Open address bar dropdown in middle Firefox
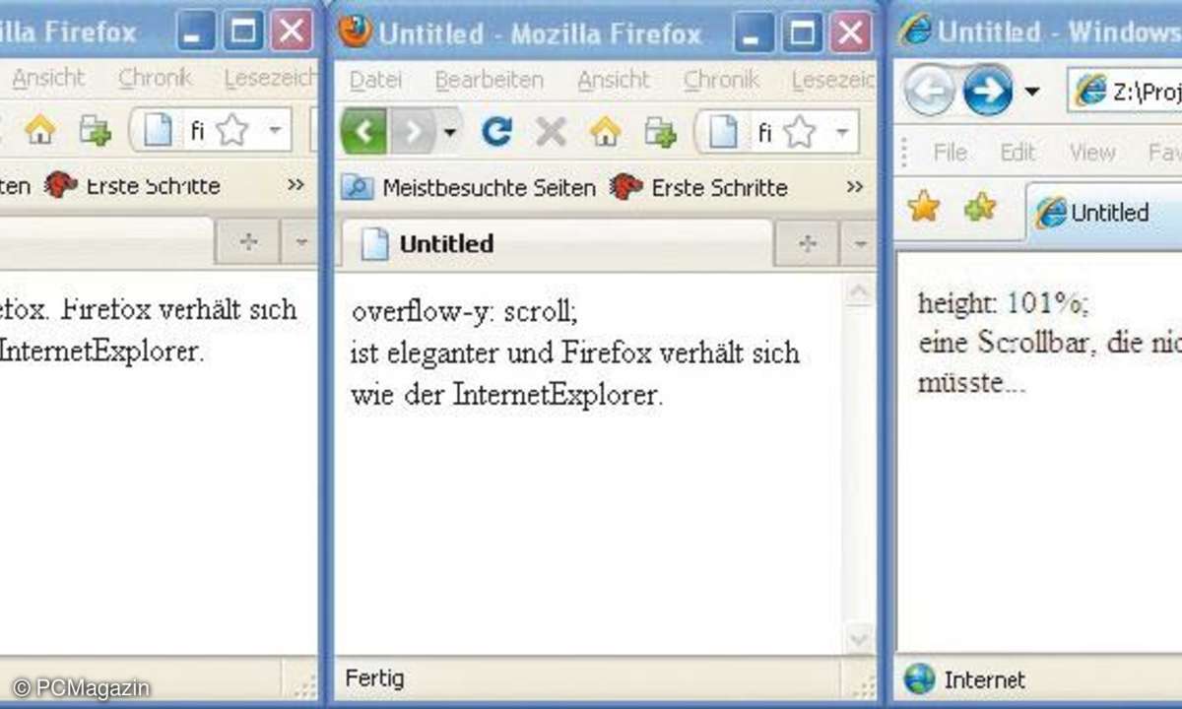The width and height of the screenshot is (1182, 709). tap(842, 131)
